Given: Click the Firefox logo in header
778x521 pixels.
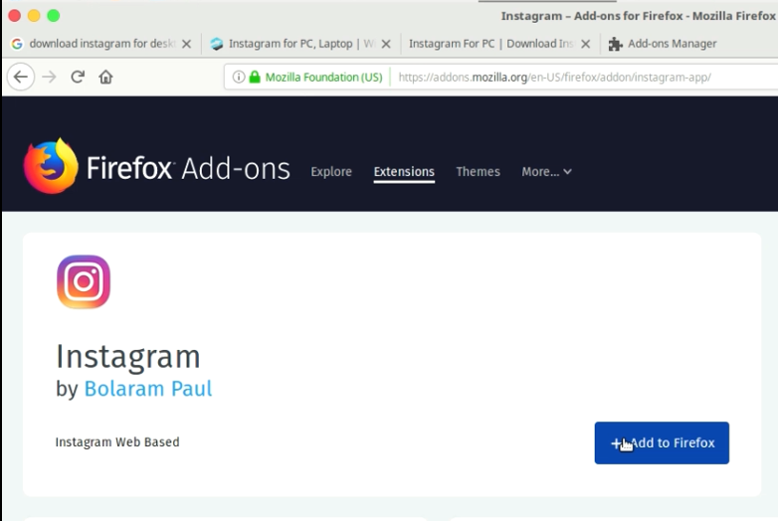Looking at the screenshot, I should pos(51,167).
